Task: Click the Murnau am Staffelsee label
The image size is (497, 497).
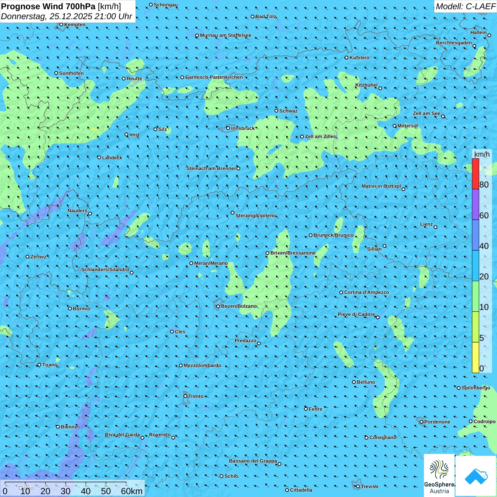Action: coord(226,35)
